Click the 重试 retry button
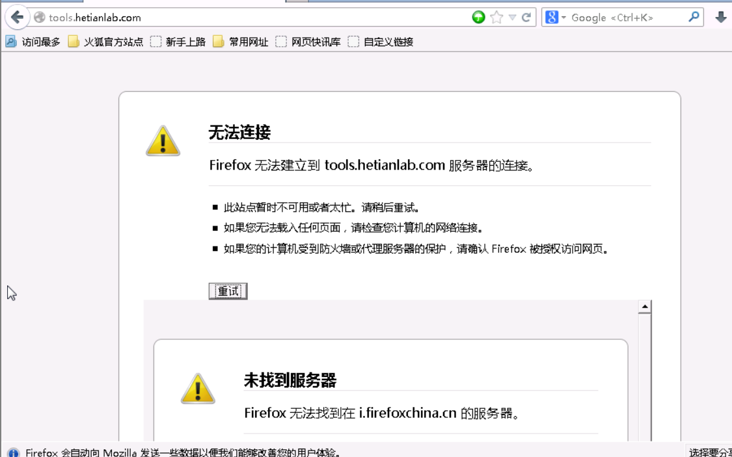 coord(228,291)
